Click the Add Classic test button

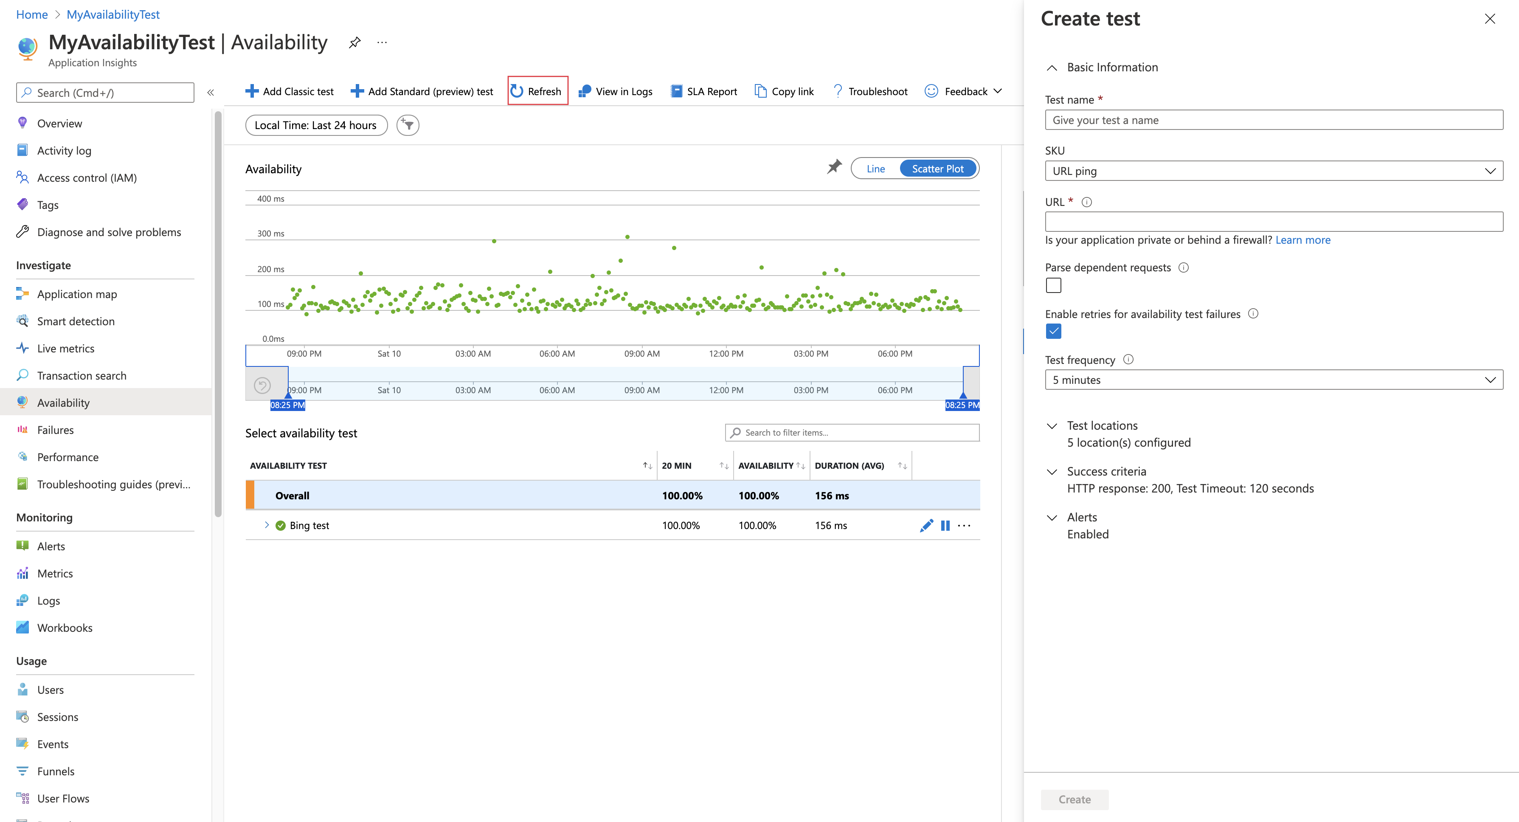[x=290, y=91]
